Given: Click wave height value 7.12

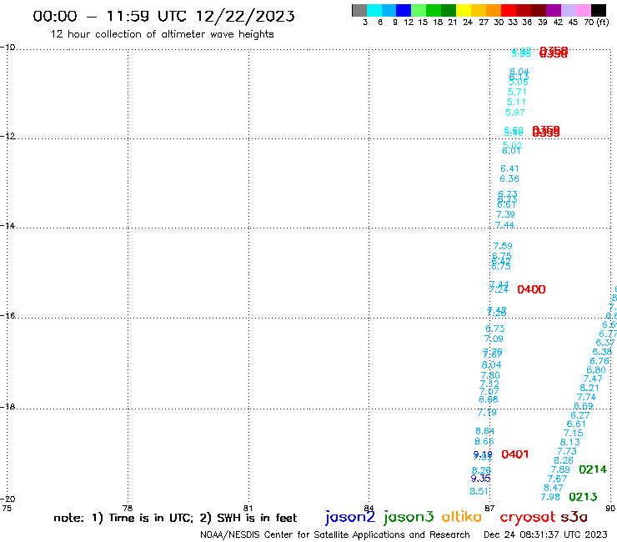Looking at the screenshot, I should click(x=489, y=384).
